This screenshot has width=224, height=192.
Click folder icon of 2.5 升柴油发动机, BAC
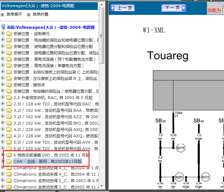click(9, 98)
